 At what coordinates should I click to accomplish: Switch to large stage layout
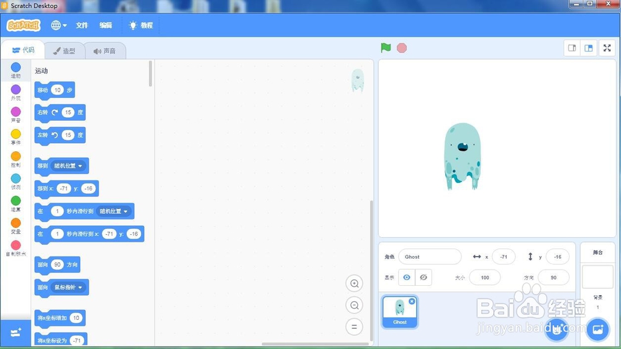(x=589, y=48)
